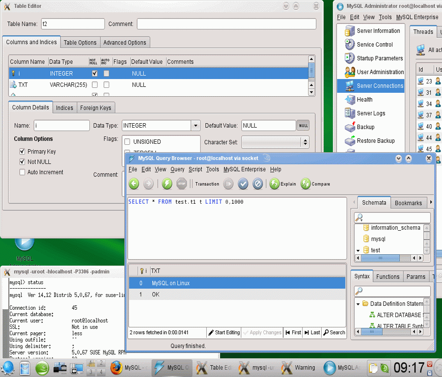Click the start Transaction play icon

click(228, 184)
